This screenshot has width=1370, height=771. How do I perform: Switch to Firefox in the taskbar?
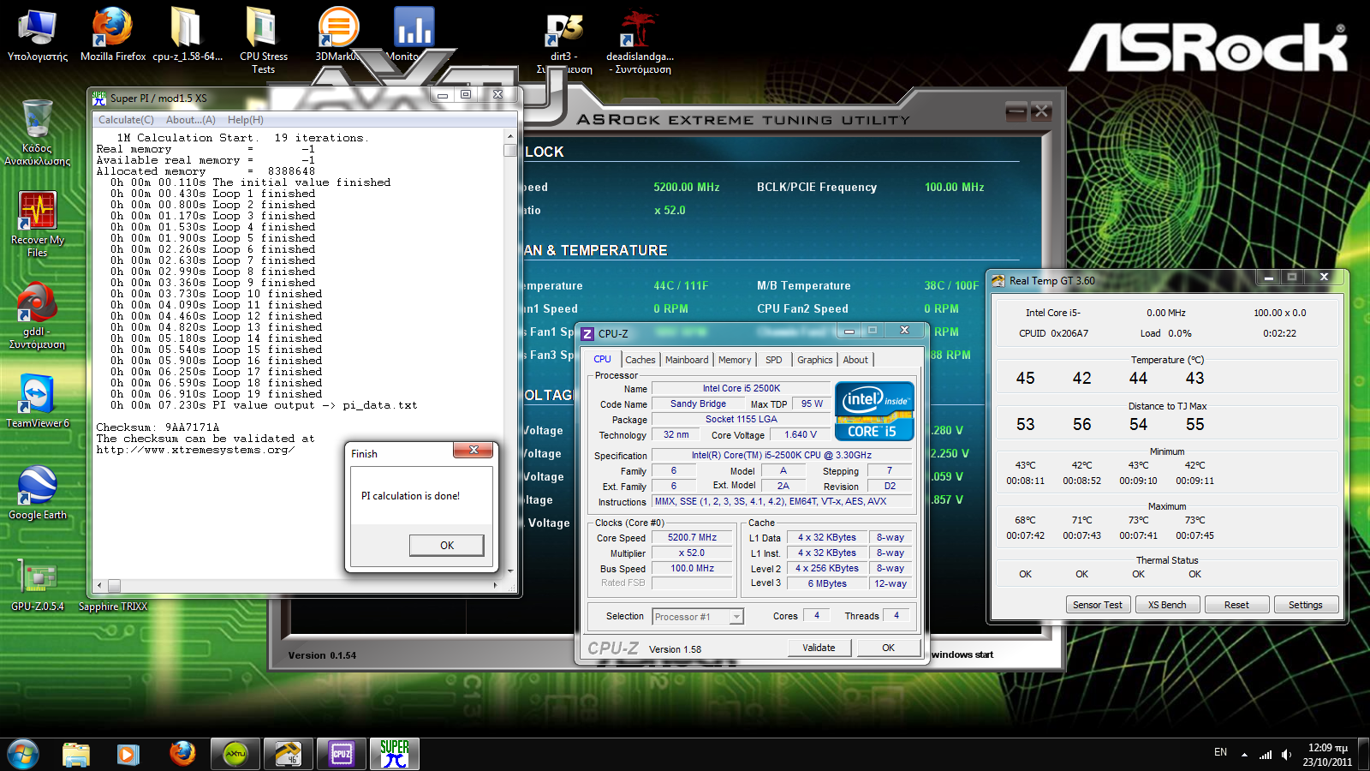point(182,754)
